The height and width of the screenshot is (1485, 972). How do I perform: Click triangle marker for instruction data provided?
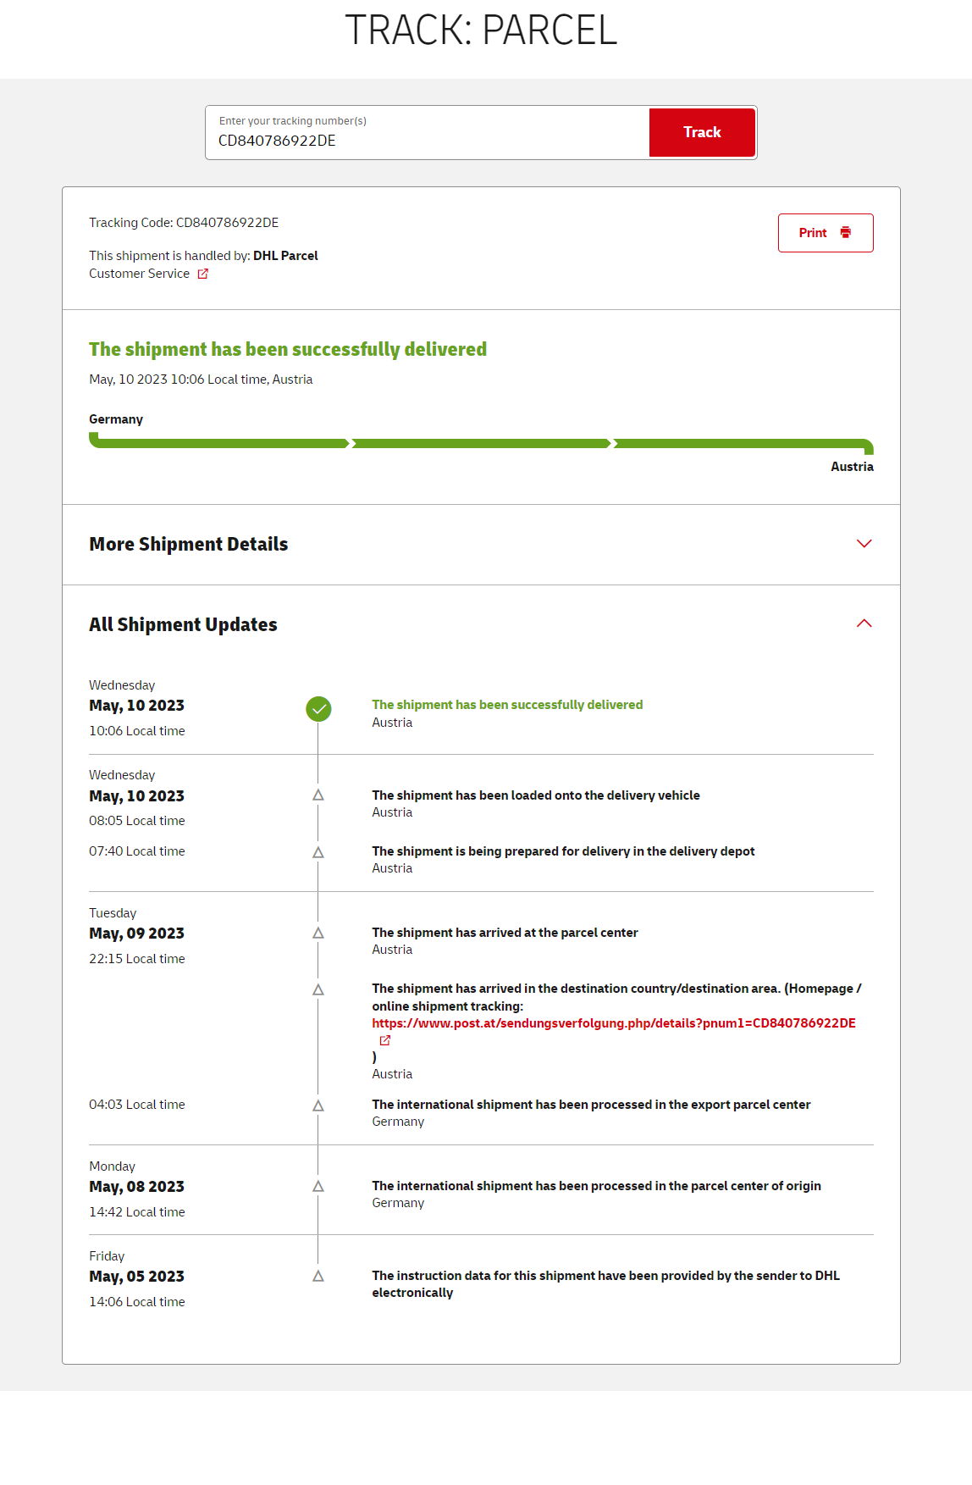coord(318,1276)
